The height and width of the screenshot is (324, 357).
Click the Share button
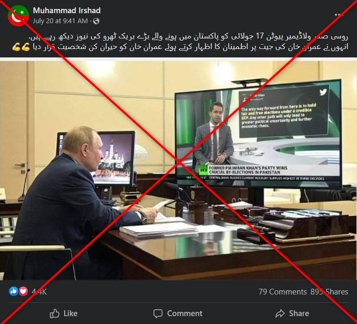pyautogui.click(x=292, y=313)
